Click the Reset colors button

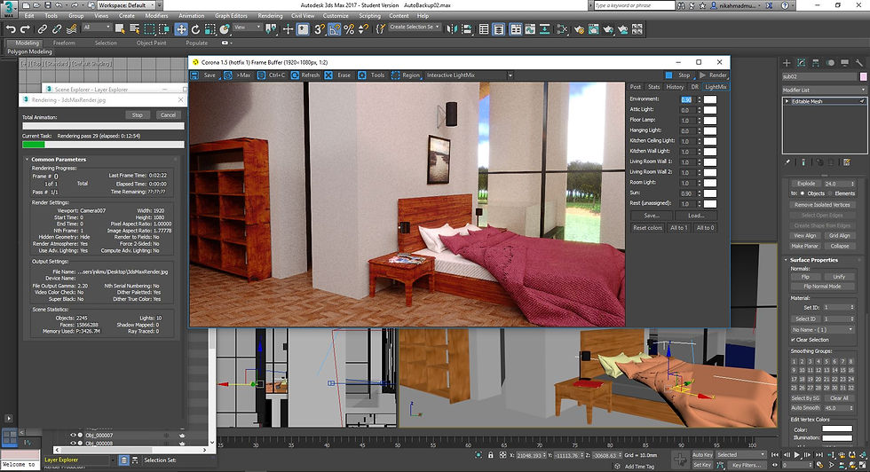pos(647,228)
